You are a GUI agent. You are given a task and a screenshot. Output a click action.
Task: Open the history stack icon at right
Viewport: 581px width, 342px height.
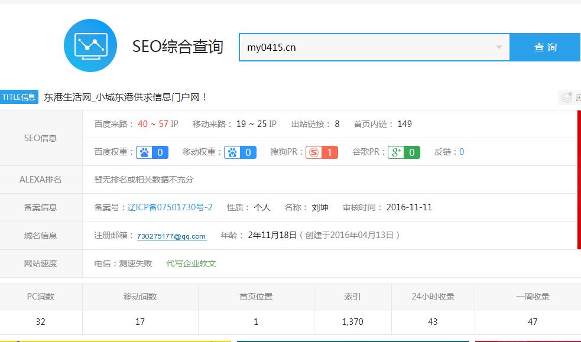pos(567,97)
